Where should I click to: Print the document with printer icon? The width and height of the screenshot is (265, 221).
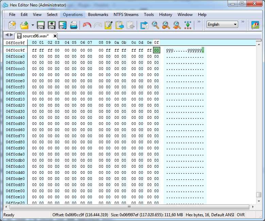[74, 25]
